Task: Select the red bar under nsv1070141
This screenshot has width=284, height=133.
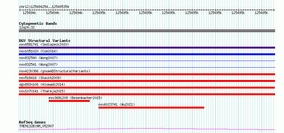Action: (x=147, y=94)
